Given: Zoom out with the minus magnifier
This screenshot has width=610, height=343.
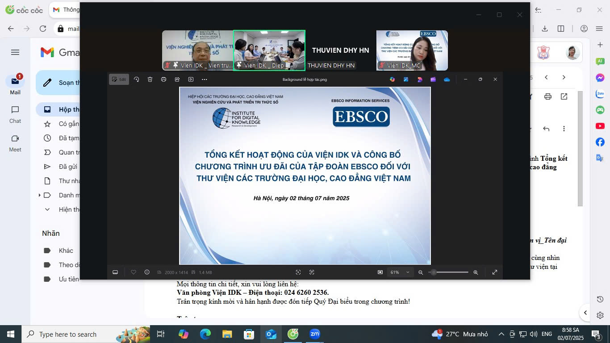Looking at the screenshot, I should coord(421,272).
